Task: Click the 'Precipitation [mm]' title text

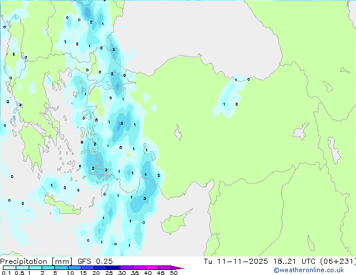Action: [36, 262]
